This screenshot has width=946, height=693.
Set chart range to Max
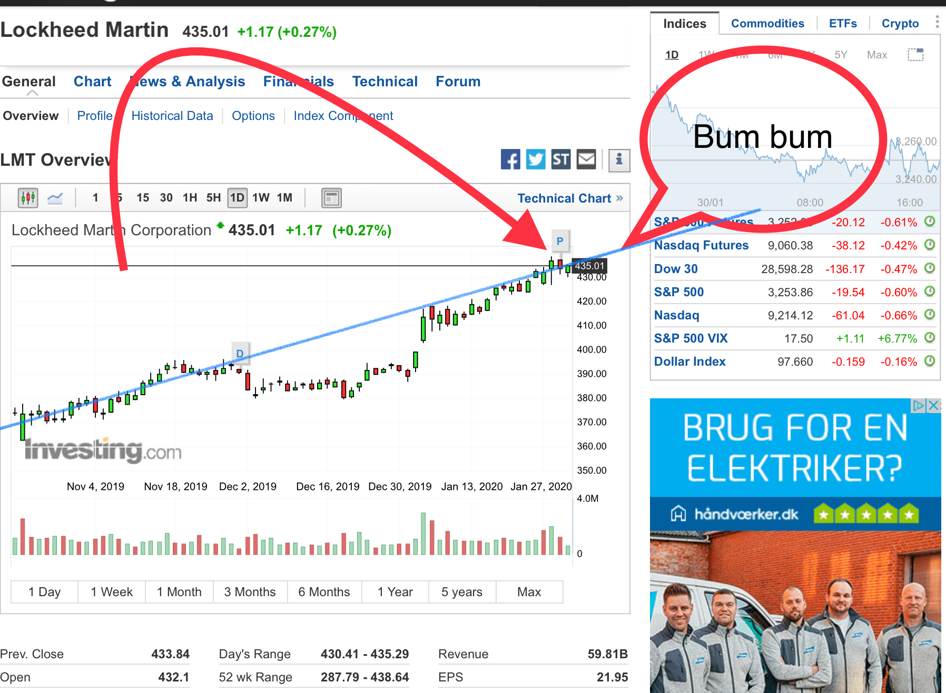pyautogui.click(x=529, y=592)
